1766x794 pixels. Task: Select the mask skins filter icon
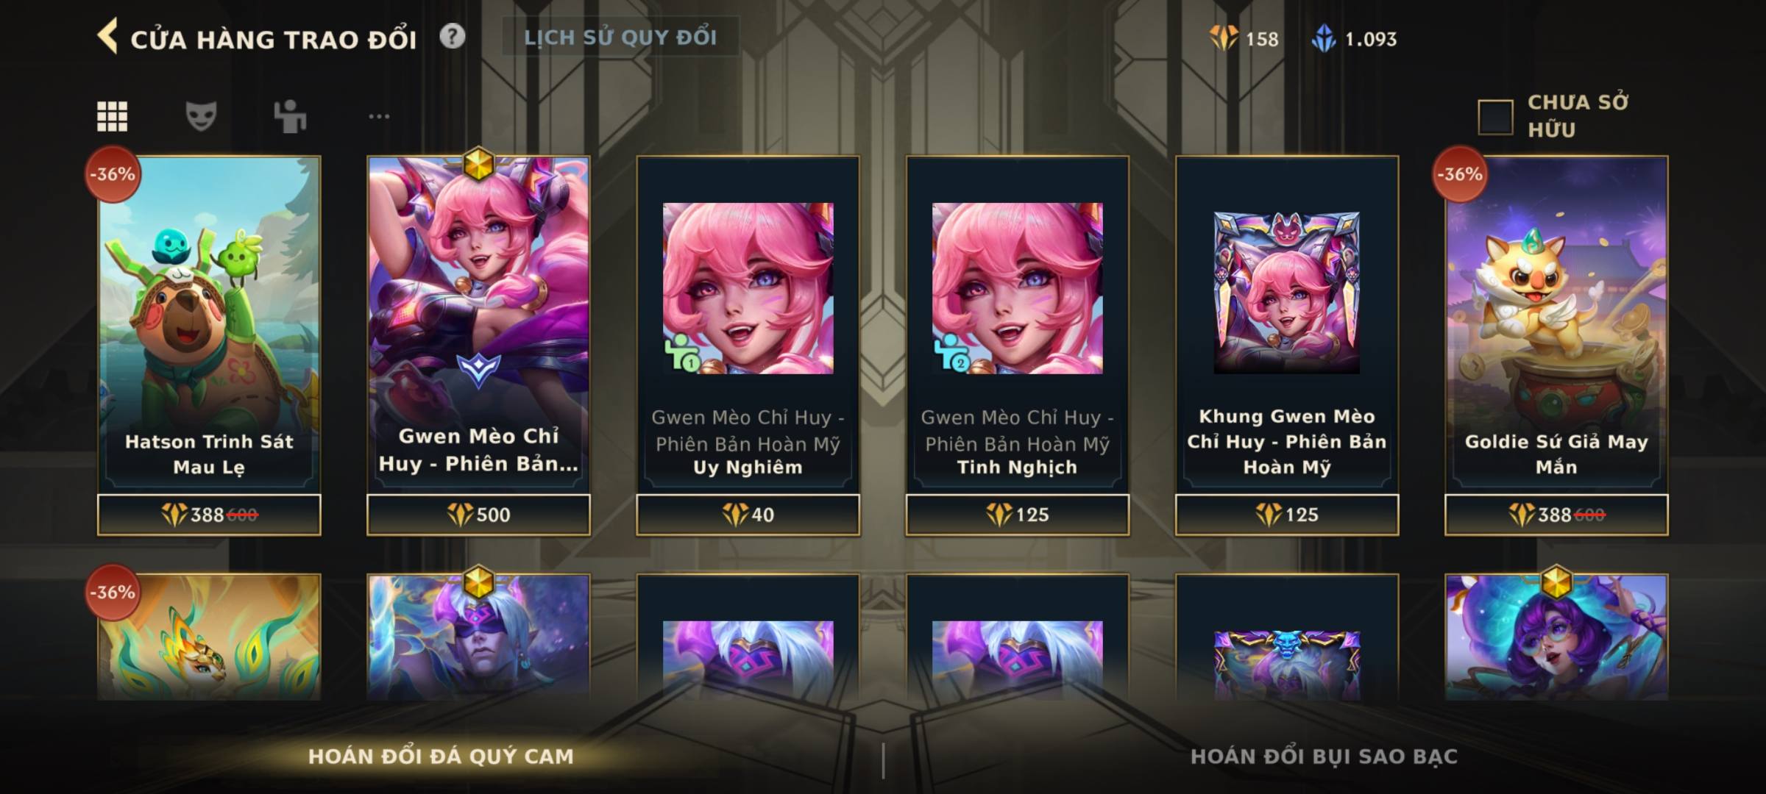[x=201, y=116]
